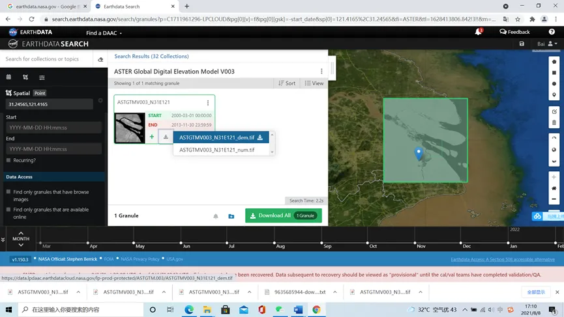564x317 pixels.
Task: Open the Sort dropdown
Action: coord(287,83)
